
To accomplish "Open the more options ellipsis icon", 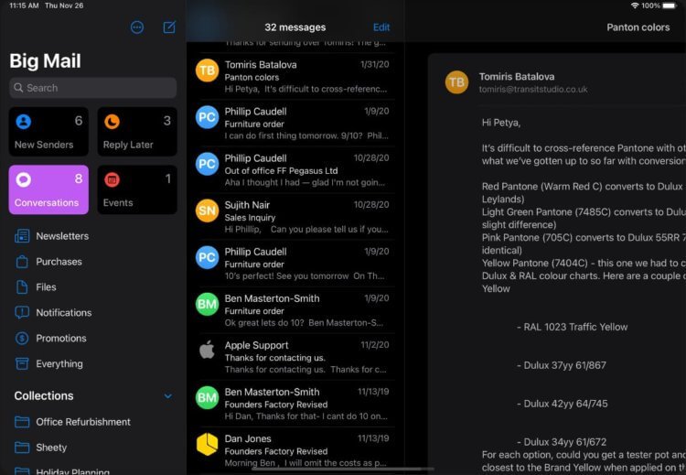I will [137, 27].
